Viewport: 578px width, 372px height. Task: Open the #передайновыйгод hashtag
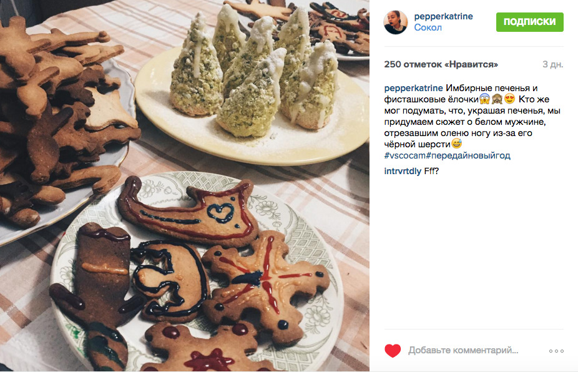point(468,155)
